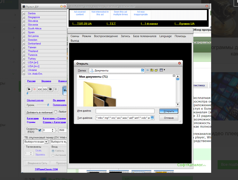Go back using arrow icon in Open dialog
Viewport: 238px width, 180px height.
click(x=147, y=70)
